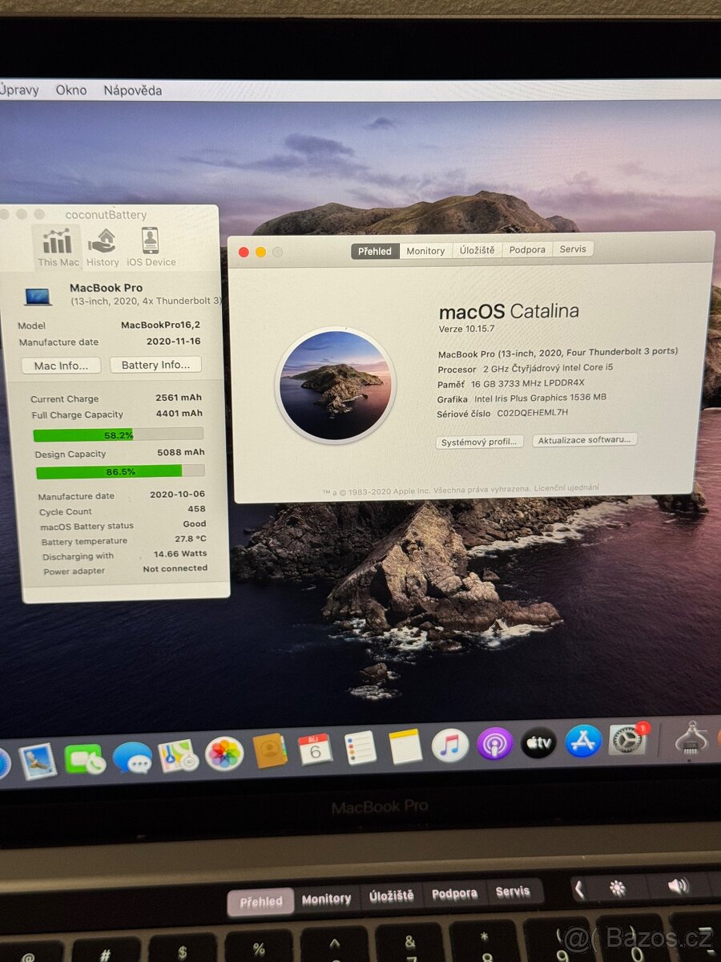Viewport: 721px width, 962px height.
Task: Open the App Store from the Dock
Action: (582, 744)
